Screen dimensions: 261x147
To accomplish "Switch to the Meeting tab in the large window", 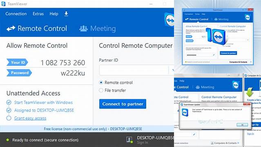I will point(98,29).
